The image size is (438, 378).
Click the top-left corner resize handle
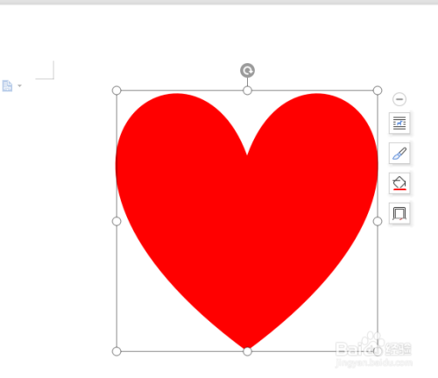[117, 90]
